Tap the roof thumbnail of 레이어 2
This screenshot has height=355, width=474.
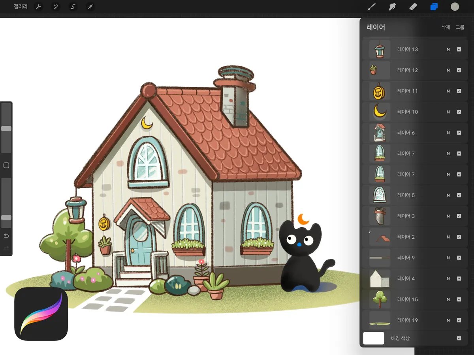click(380, 237)
